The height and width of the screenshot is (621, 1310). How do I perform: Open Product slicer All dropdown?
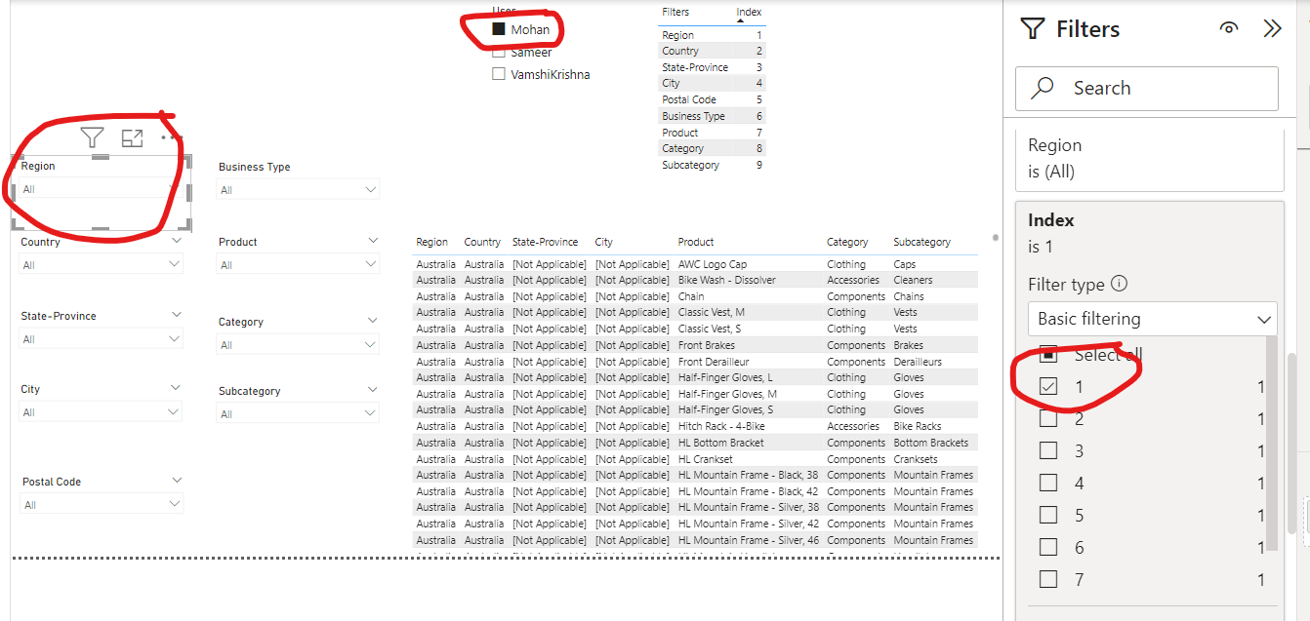(299, 264)
